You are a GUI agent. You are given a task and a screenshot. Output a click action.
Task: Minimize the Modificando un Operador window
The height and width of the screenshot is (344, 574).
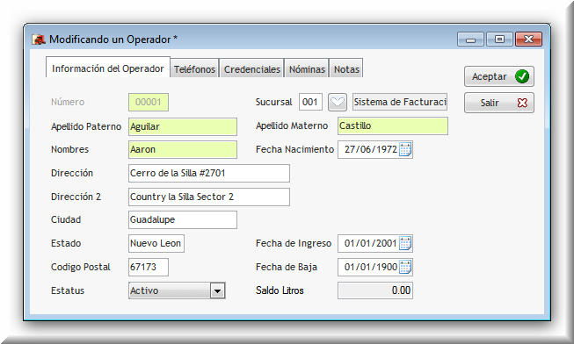point(471,39)
